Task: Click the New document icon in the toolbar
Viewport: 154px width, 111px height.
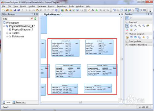Action: pos(3,10)
